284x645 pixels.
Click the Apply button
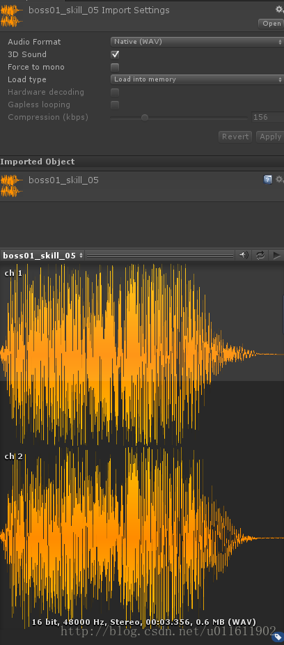(269, 137)
